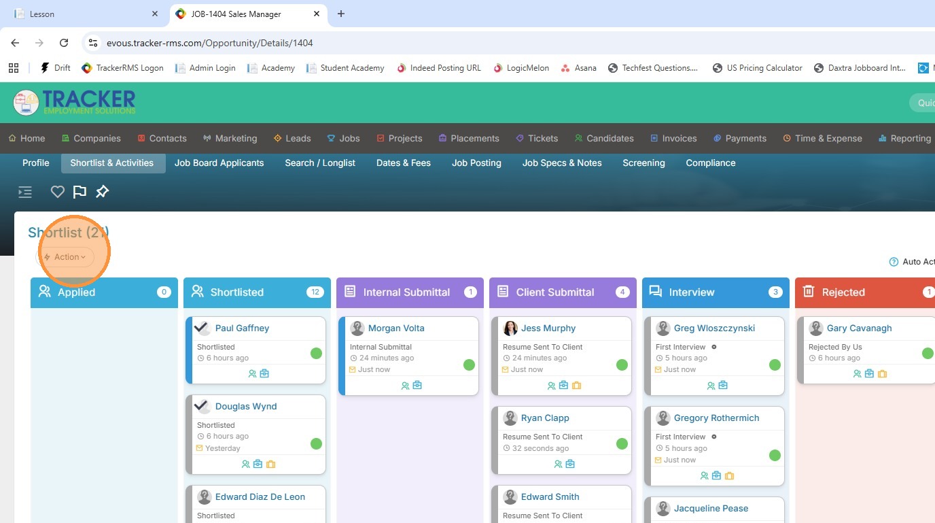This screenshot has width=935, height=523.
Task: Click the Shortlisted column count badge
Action: 315,292
